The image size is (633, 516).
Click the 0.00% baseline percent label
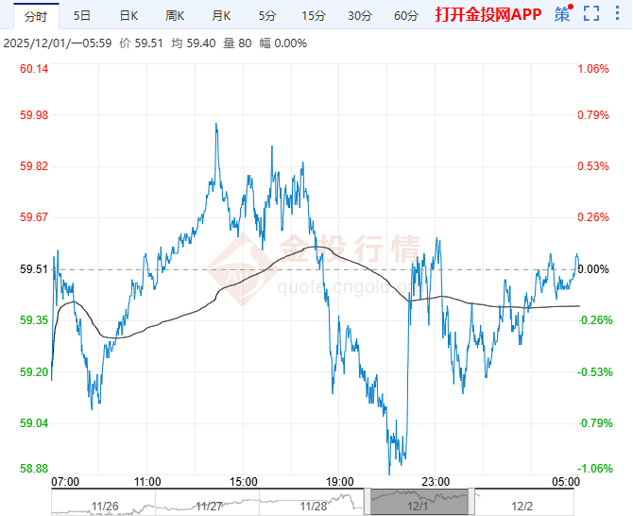(593, 269)
